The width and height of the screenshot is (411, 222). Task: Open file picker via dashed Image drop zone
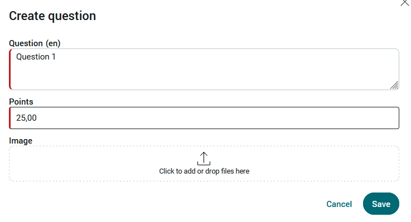pyautogui.click(x=204, y=164)
